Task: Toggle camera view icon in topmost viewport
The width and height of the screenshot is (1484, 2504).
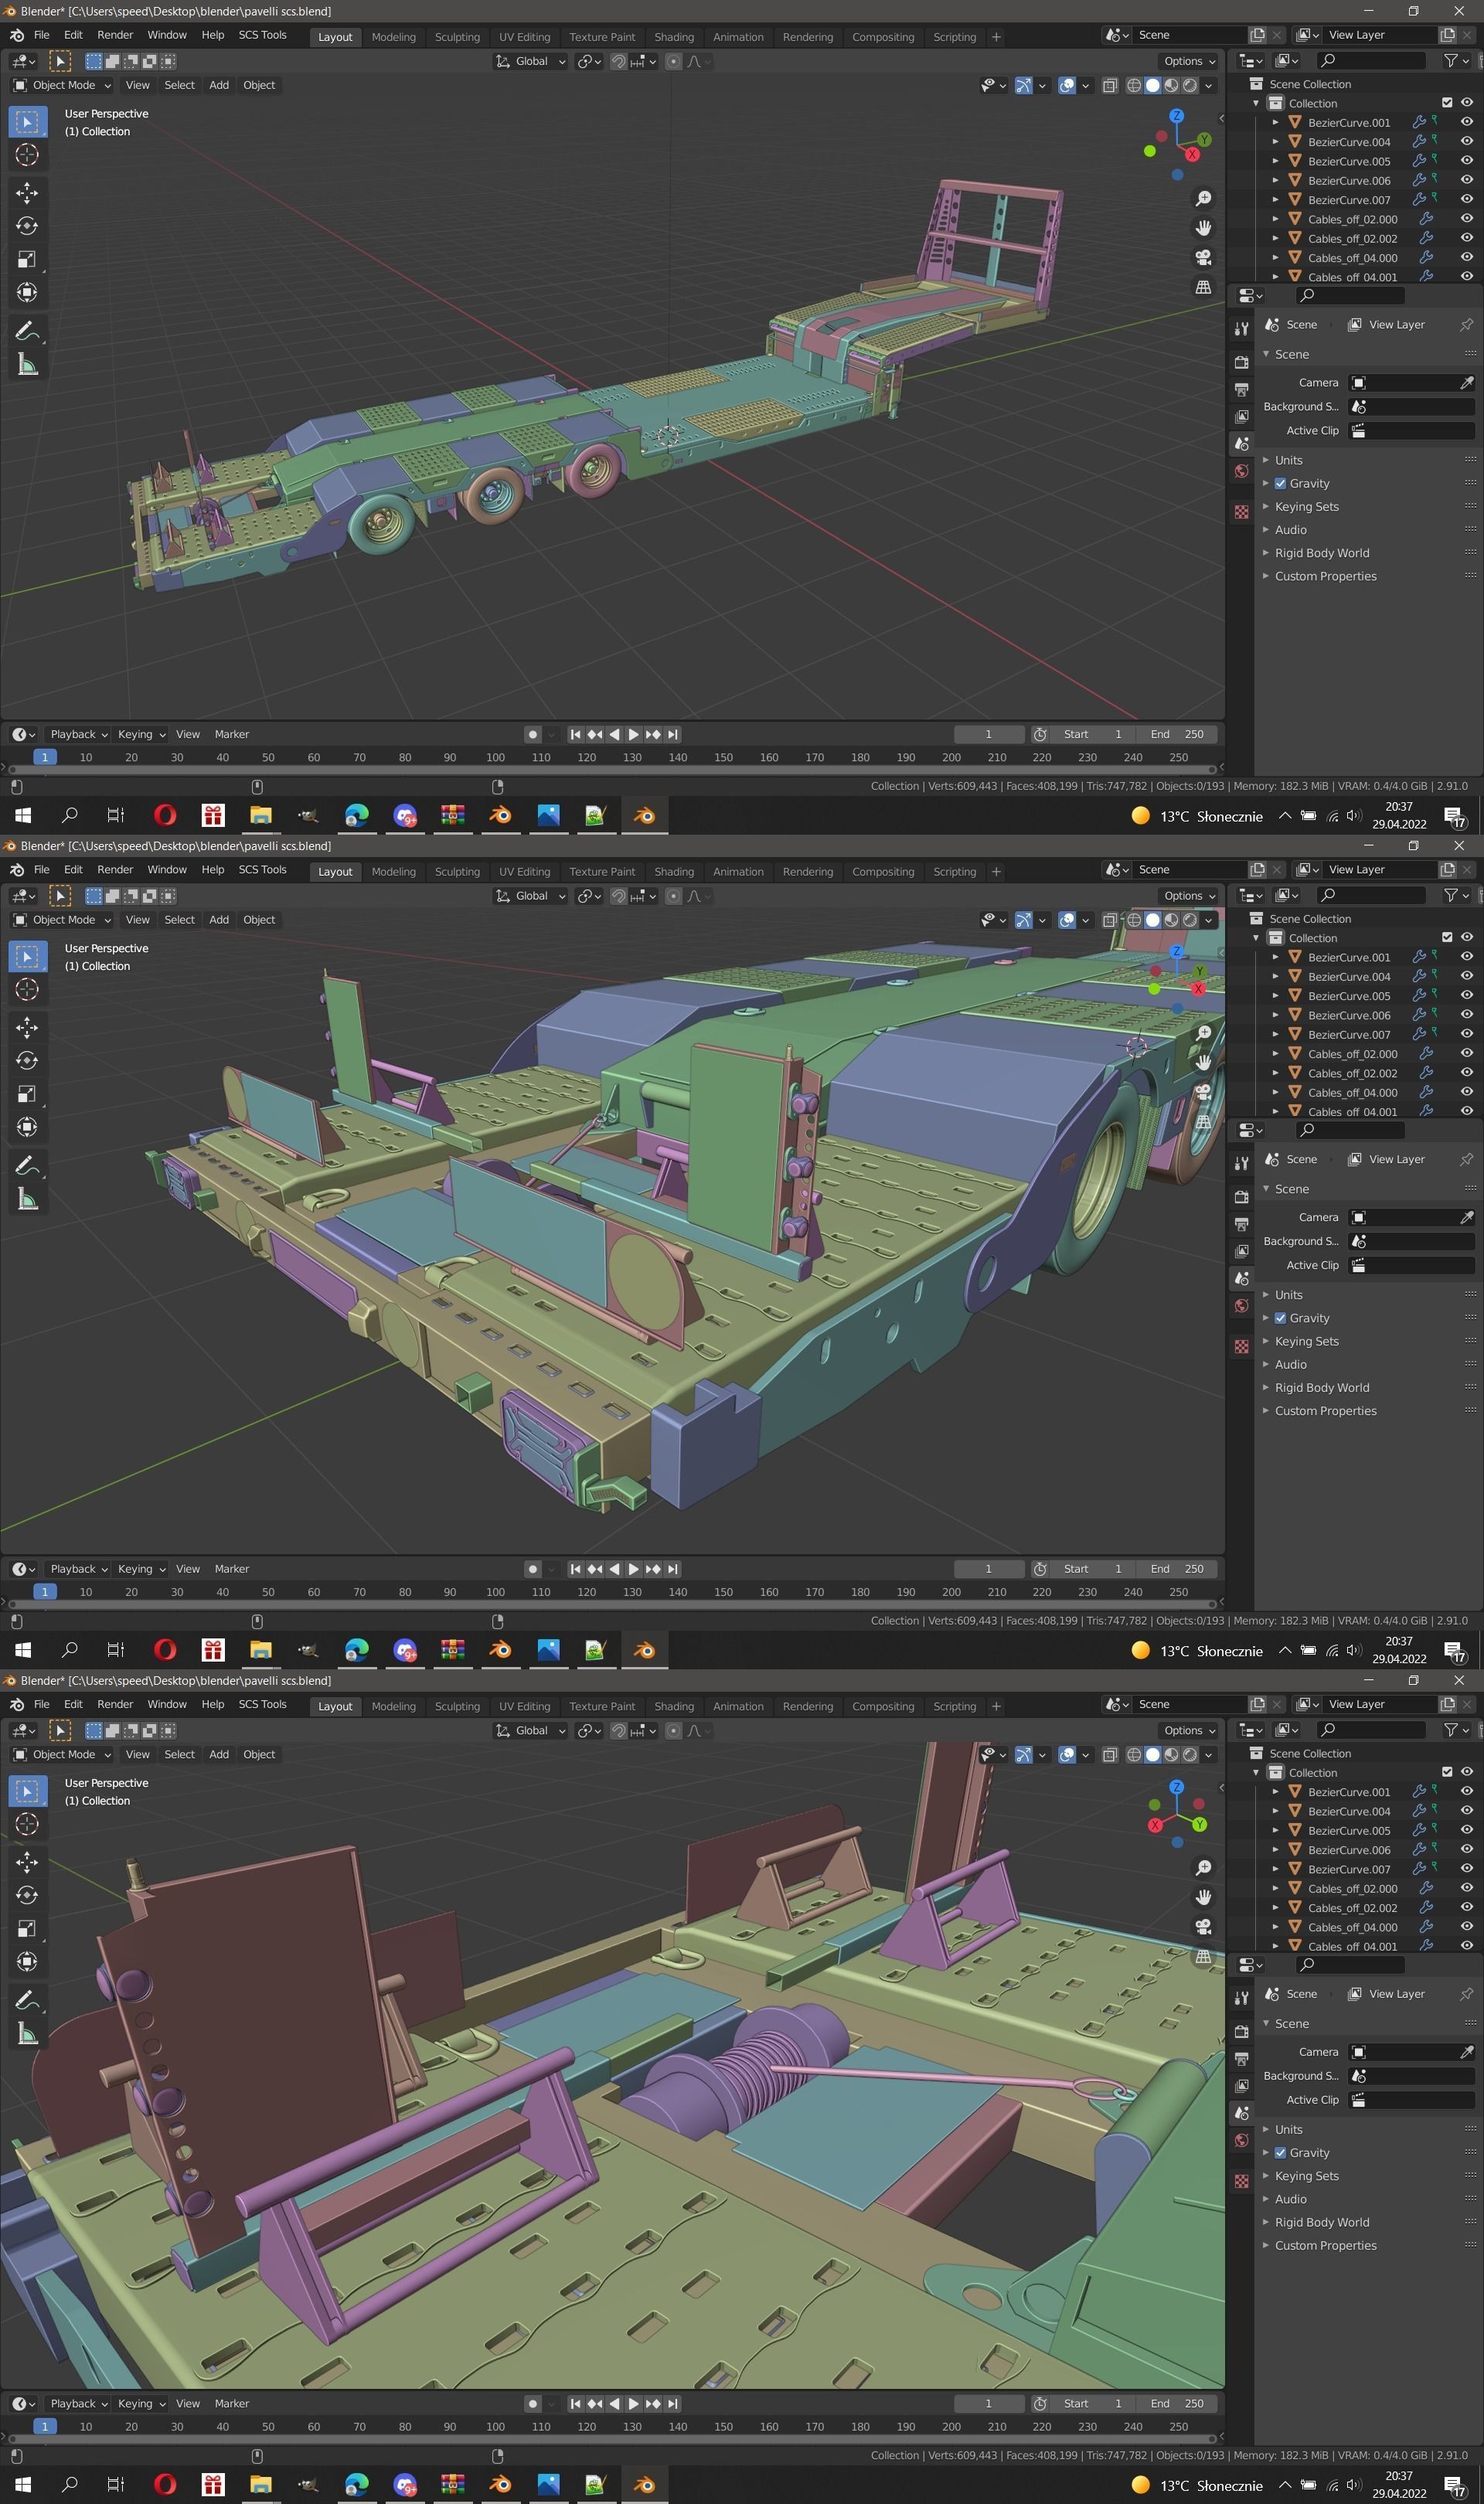Action: tap(1203, 258)
